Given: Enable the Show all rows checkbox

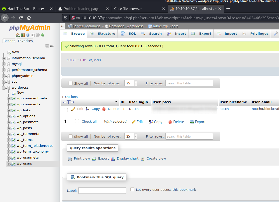Looking at the screenshot, I should tap(70, 83).
